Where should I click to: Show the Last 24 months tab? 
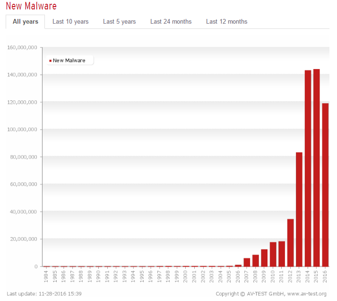(x=171, y=22)
